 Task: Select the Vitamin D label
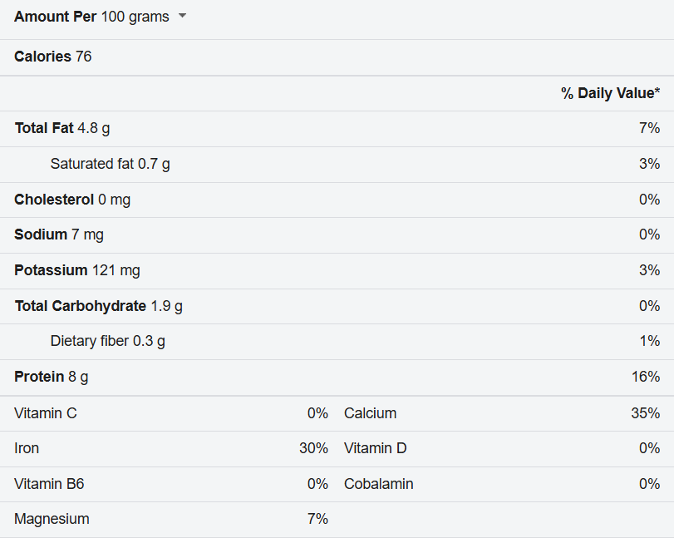pos(376,448)
